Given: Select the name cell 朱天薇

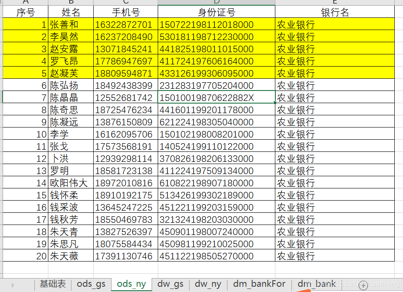Looking at the screenshot, I should [x=71, y=256].
